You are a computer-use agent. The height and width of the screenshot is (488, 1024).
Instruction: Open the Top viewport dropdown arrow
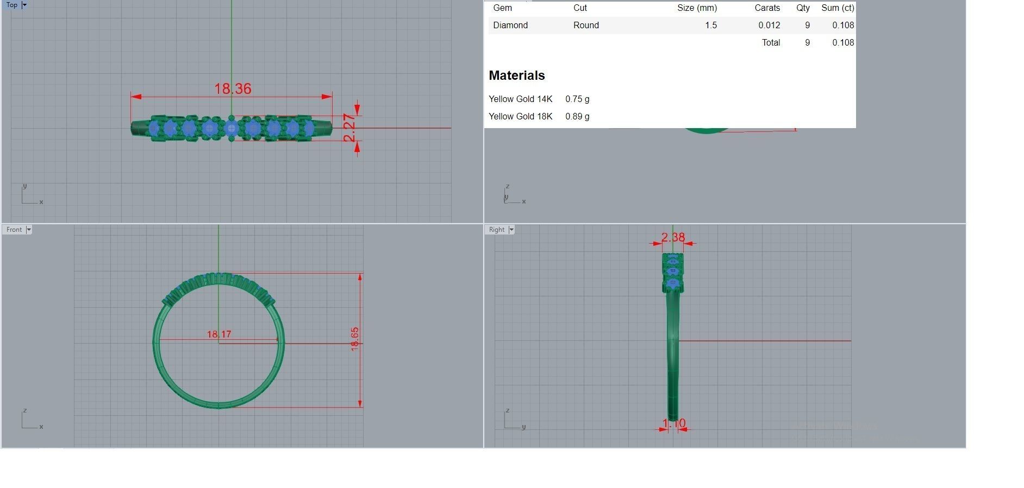[24, 5]
